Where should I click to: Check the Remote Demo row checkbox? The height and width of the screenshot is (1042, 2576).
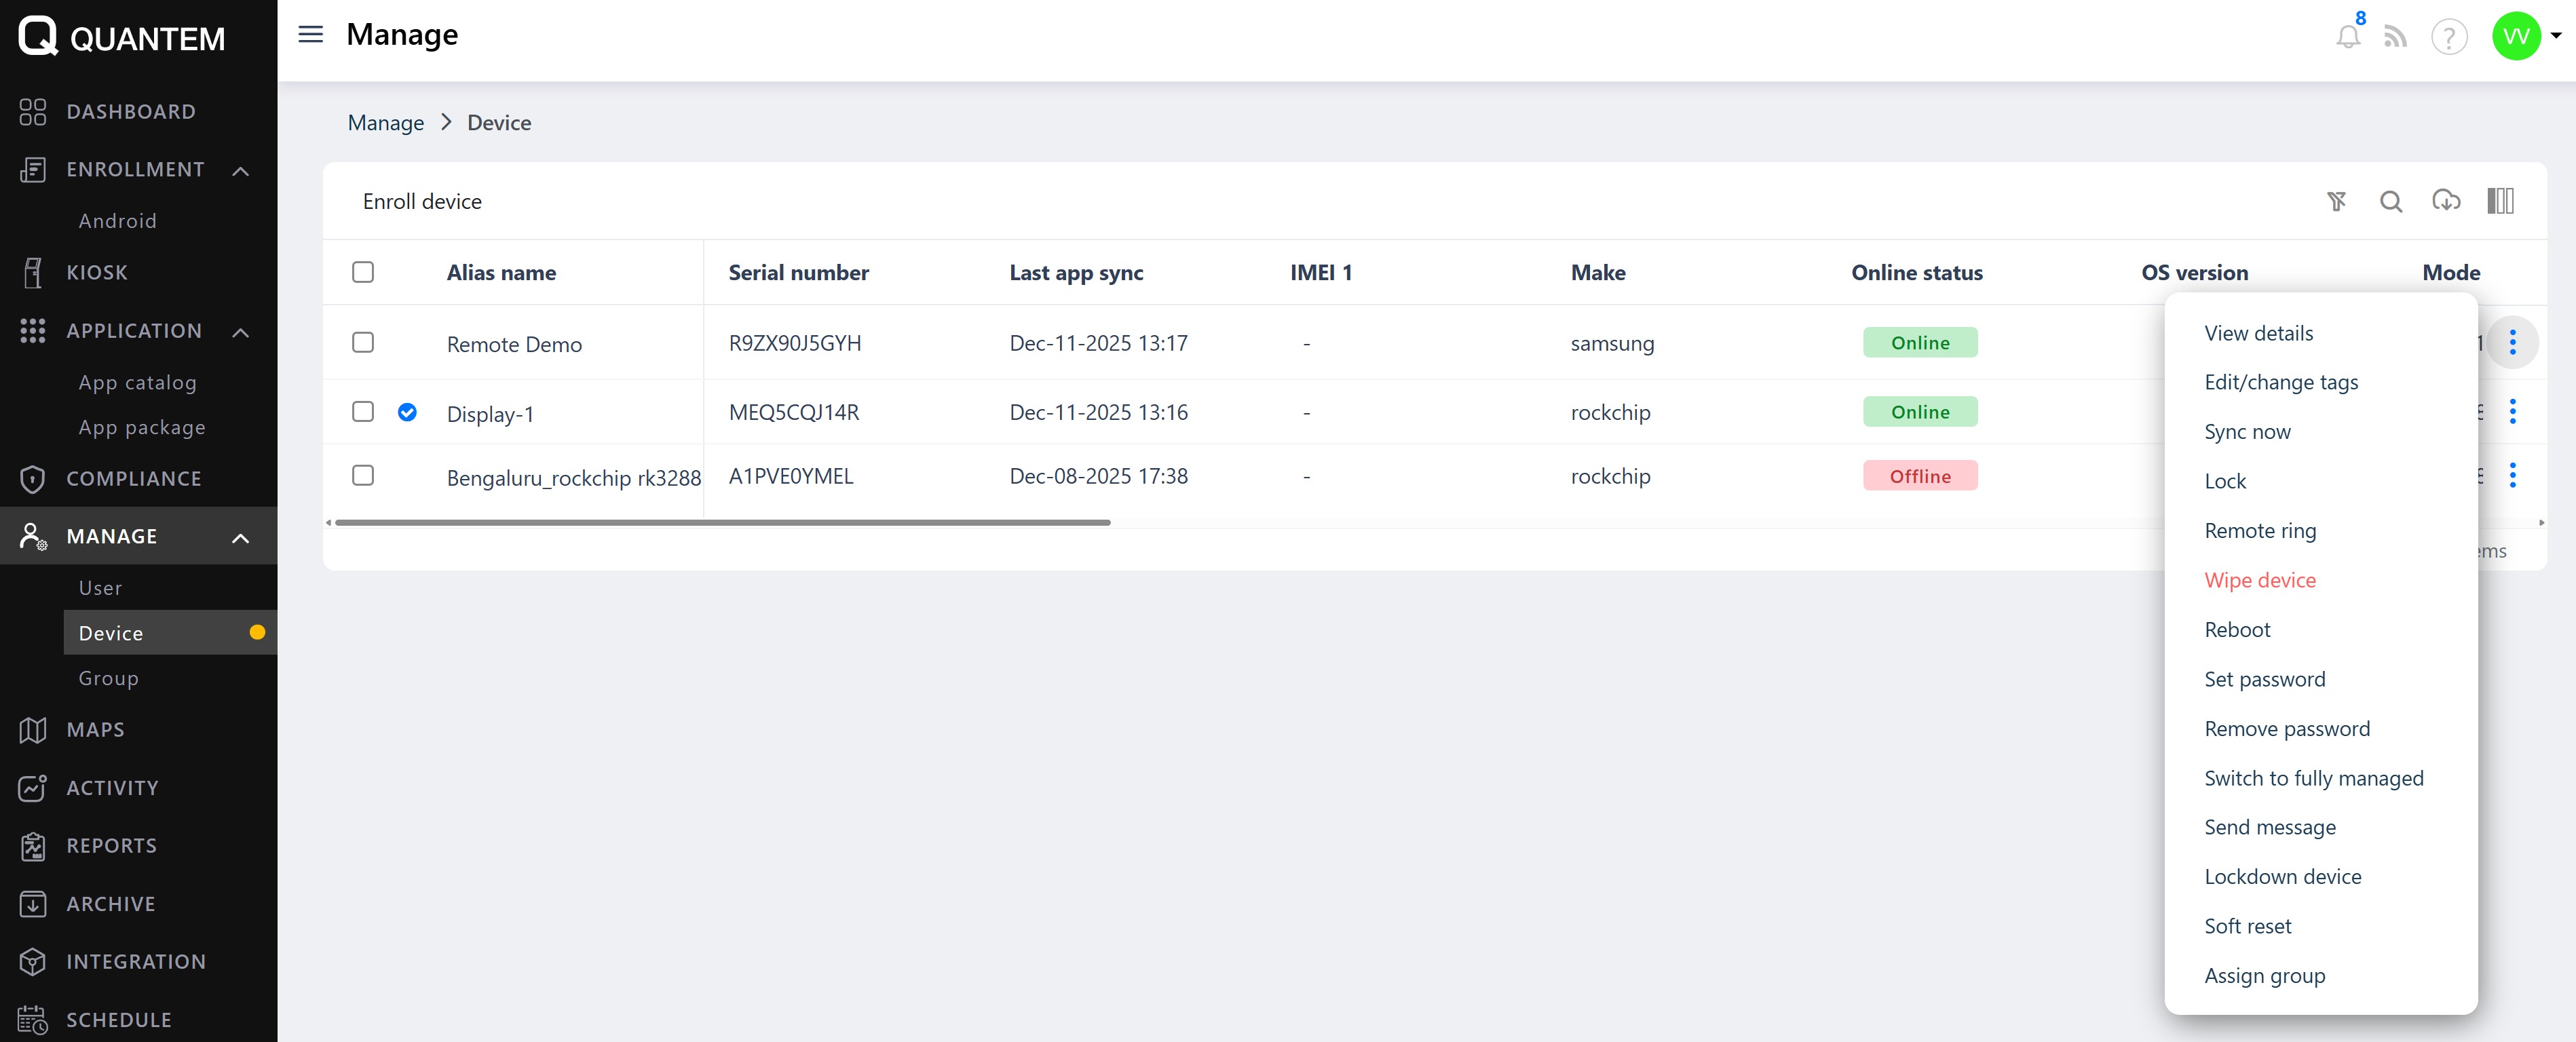pyautogui.click(x=363, y=343)
